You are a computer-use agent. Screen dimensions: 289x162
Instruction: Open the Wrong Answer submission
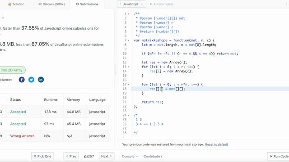(22, 136)
